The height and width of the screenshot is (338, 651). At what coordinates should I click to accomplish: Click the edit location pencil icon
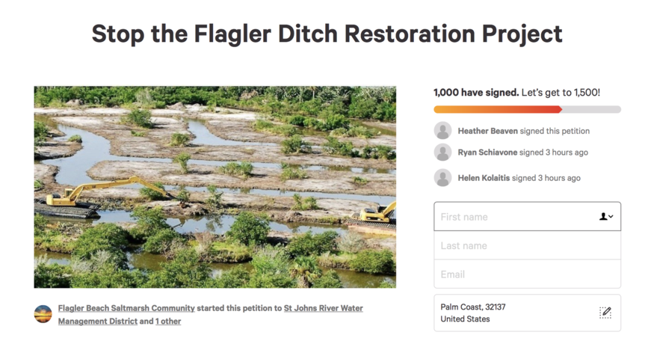(x=605, y=313)
